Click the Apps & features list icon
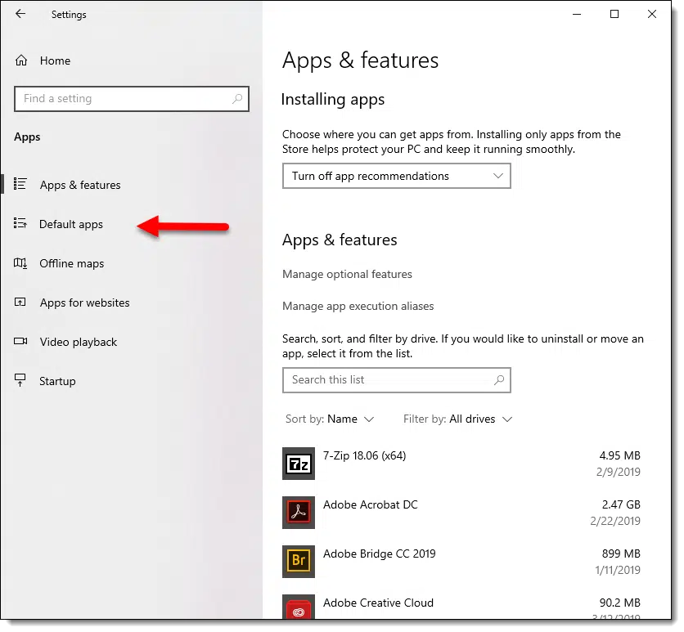 pos(20,185)
